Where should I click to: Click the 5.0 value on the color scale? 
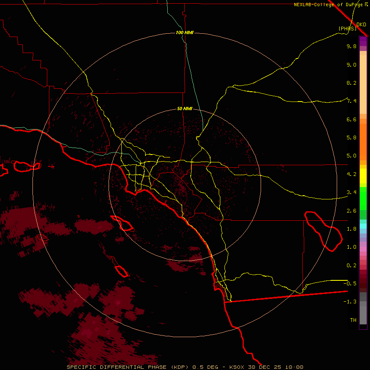pyautogui.click(x=351, y=156)
